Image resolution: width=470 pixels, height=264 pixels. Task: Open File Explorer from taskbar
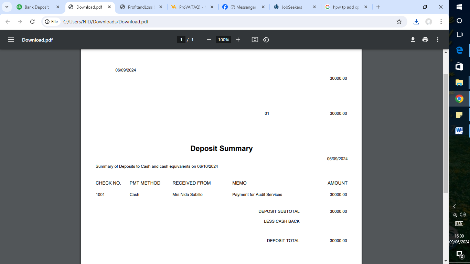coord(459,82)
